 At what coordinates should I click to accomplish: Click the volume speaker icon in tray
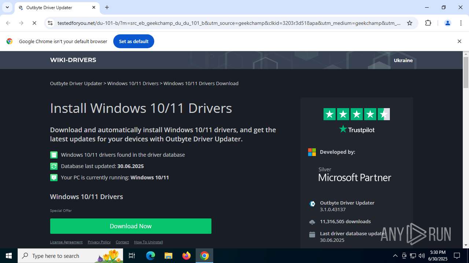click(422, 256)
